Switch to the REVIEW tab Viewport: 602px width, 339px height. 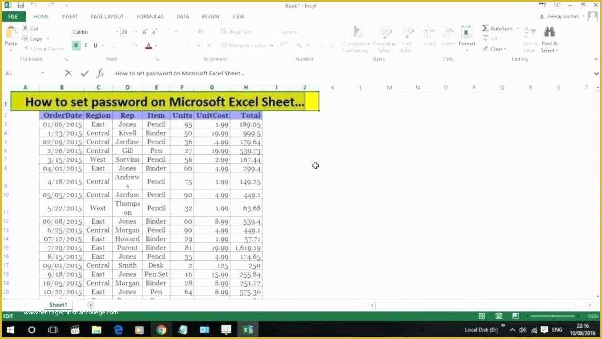pos(210,16)
